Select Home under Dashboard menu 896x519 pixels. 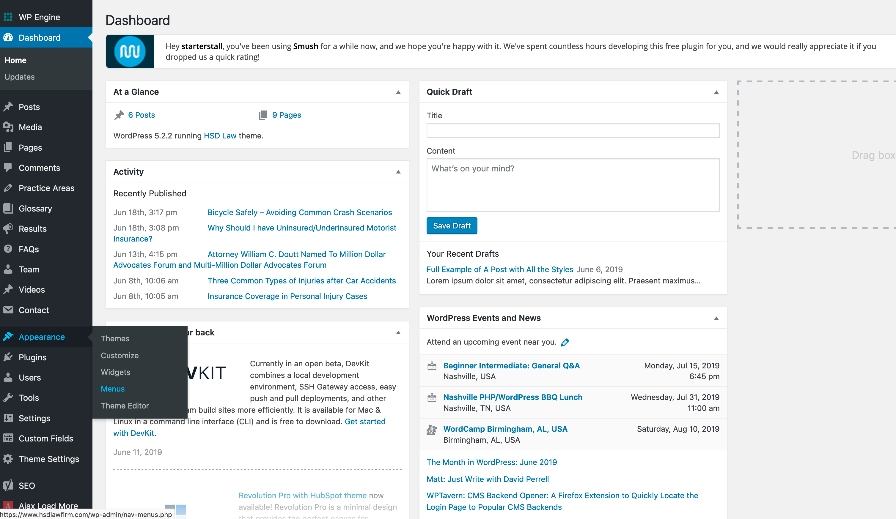(x=15, y=60)
